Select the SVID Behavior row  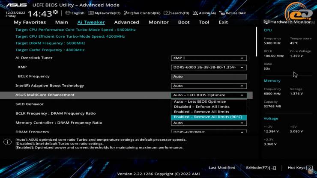coord(30,104)
